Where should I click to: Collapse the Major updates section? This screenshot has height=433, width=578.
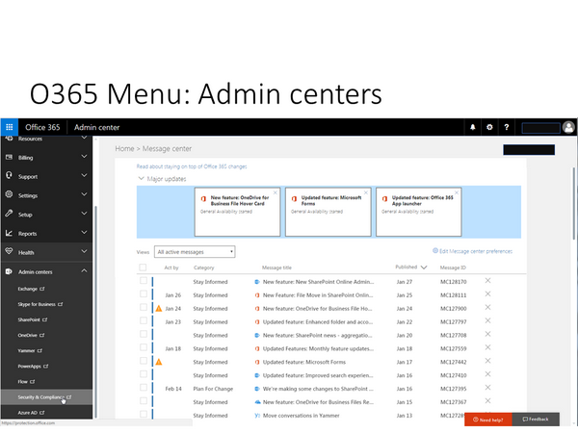tap(141, 179)
